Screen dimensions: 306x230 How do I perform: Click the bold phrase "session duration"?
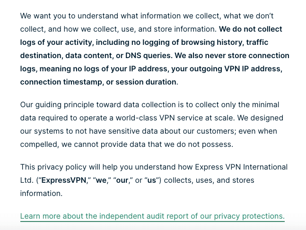coord(146,82)
